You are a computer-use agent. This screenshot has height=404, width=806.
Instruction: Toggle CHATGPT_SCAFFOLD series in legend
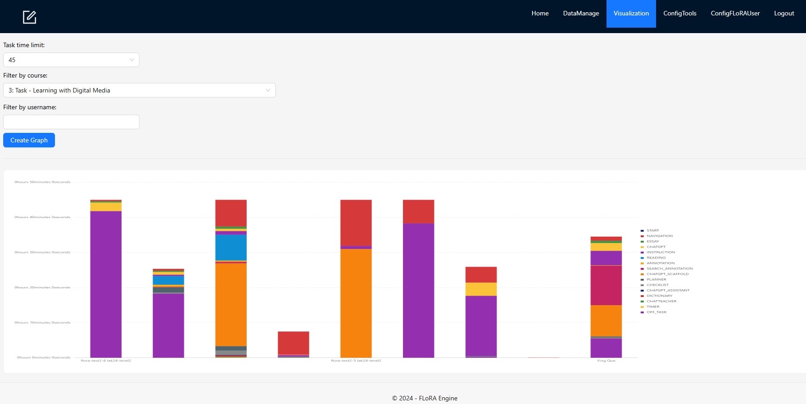pyautogui.click(x=667, y=274)
